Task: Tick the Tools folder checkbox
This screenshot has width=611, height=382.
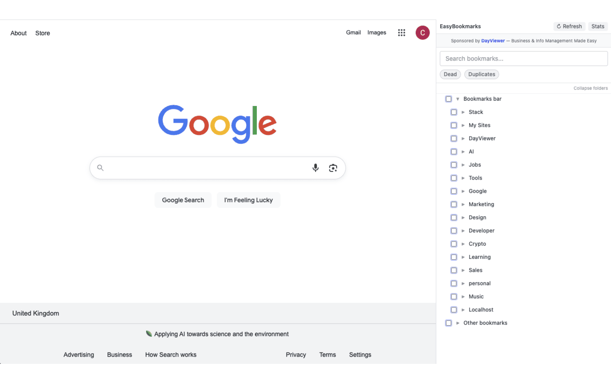Action: pos(454,178)
